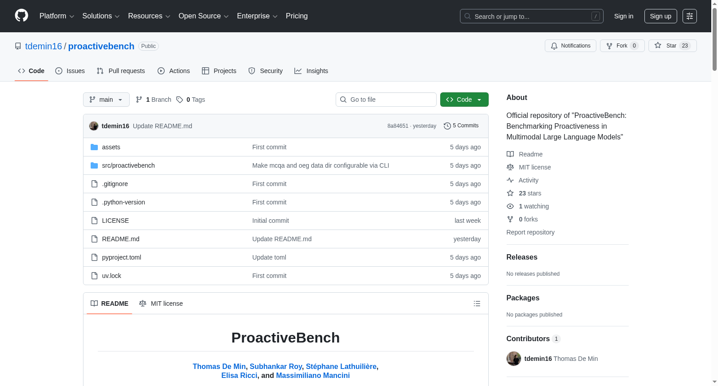
Task: Click the search magnifier icon in the header
Action: click(468, 16)
